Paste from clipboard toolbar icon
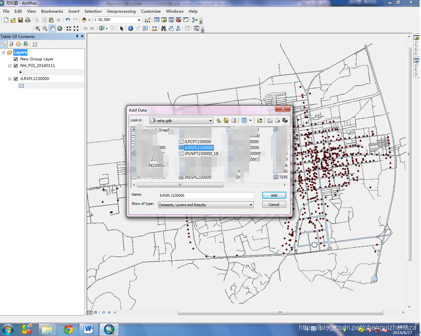This screenshot has width=421, height=336. (51, 20)
